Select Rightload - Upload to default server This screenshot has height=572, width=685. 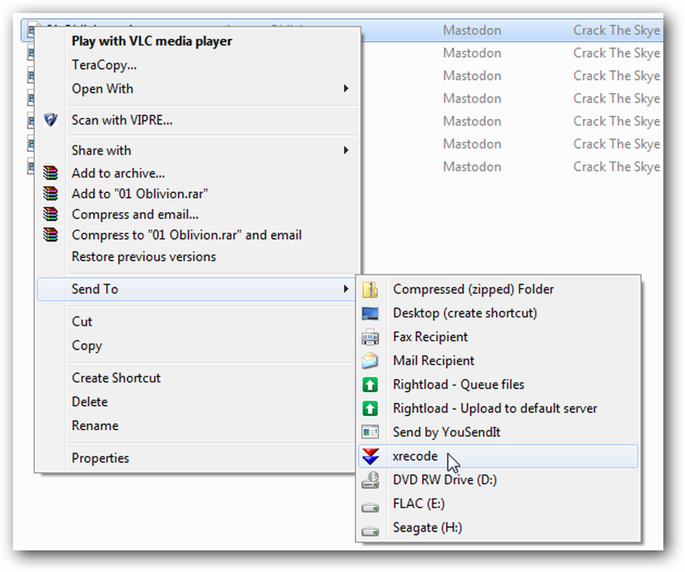495,408
